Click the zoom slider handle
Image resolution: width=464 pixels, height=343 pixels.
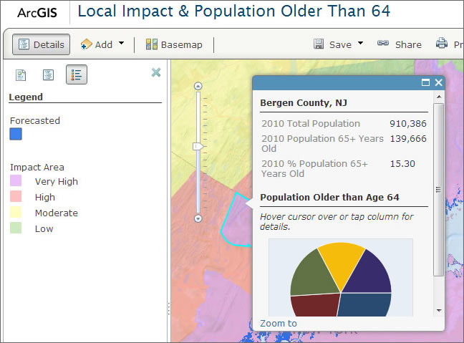click(x=198, y=146)
